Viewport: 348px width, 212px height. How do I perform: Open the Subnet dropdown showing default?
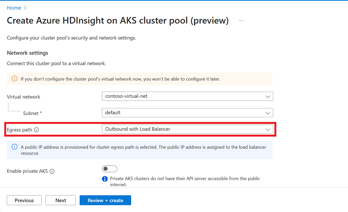(x=187, y=113)
